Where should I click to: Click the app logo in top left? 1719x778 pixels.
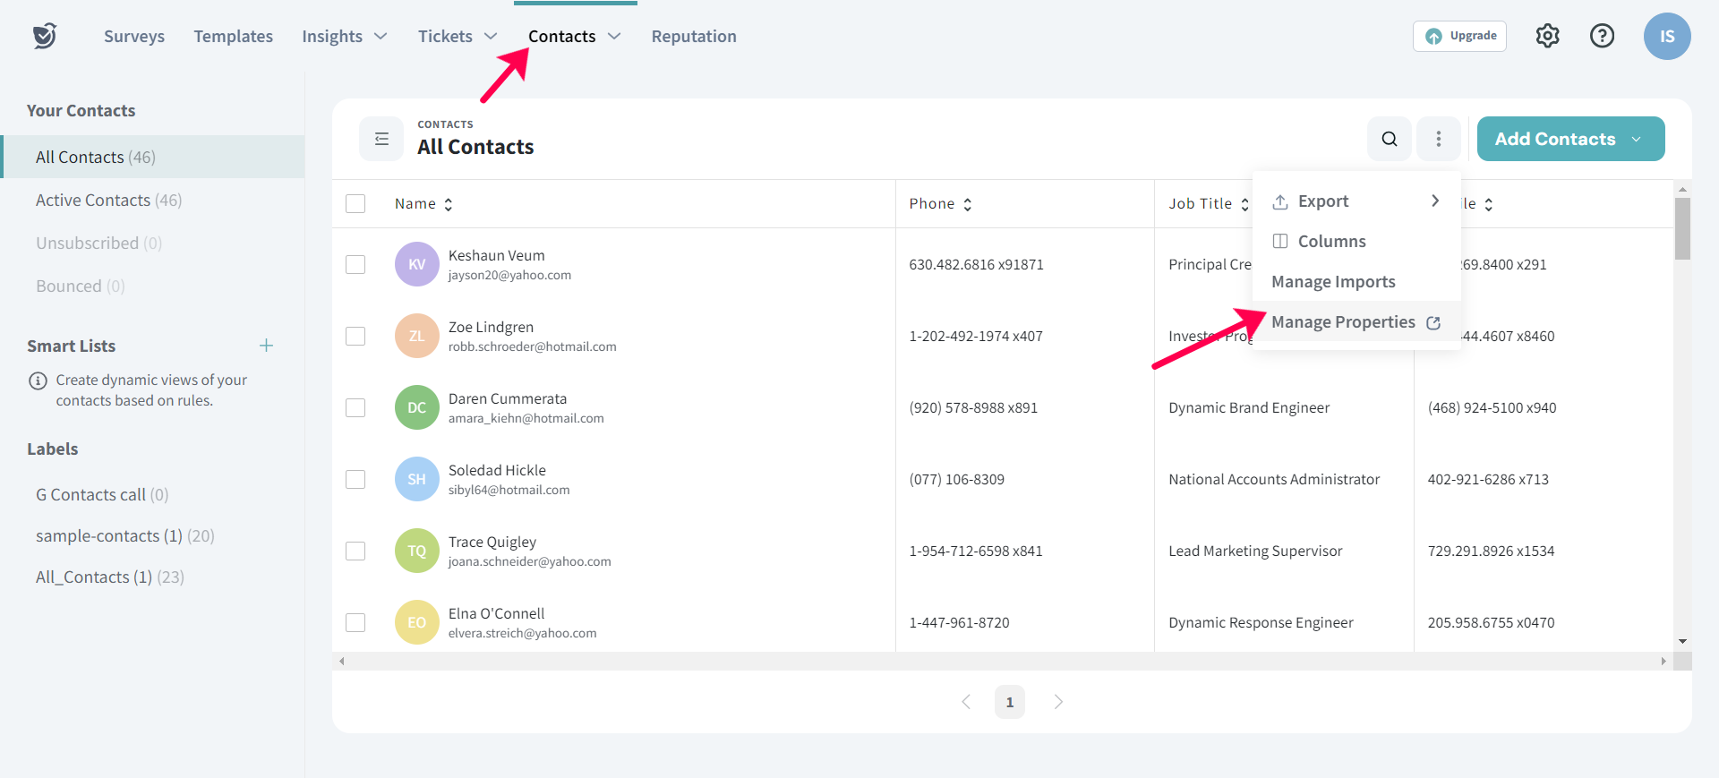pos(45,36)
